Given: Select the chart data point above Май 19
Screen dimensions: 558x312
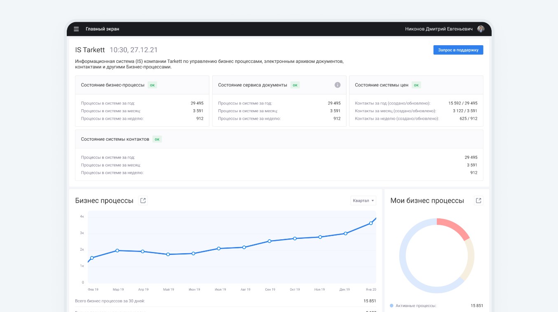Looking at the screenshot, I should click(x=168, y=254).
